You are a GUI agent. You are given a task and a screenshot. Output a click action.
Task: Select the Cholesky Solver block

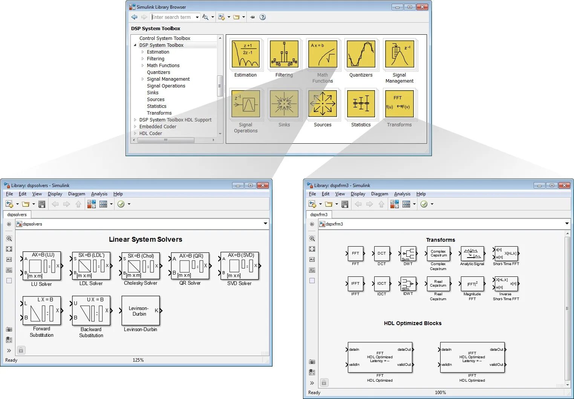pos(141,265)
